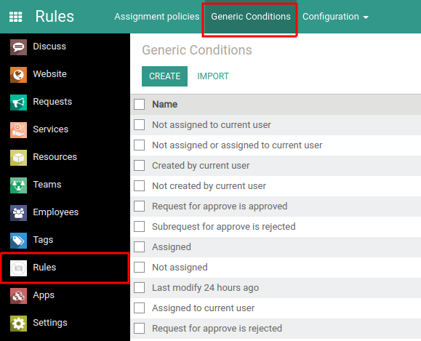Open the Settings gear icon
This screenshot has width=421, height=341.
coord(18,324)
